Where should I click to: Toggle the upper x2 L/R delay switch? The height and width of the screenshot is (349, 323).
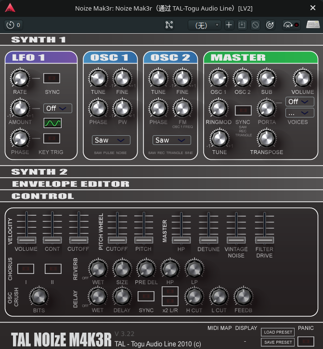tap(170, 291)
